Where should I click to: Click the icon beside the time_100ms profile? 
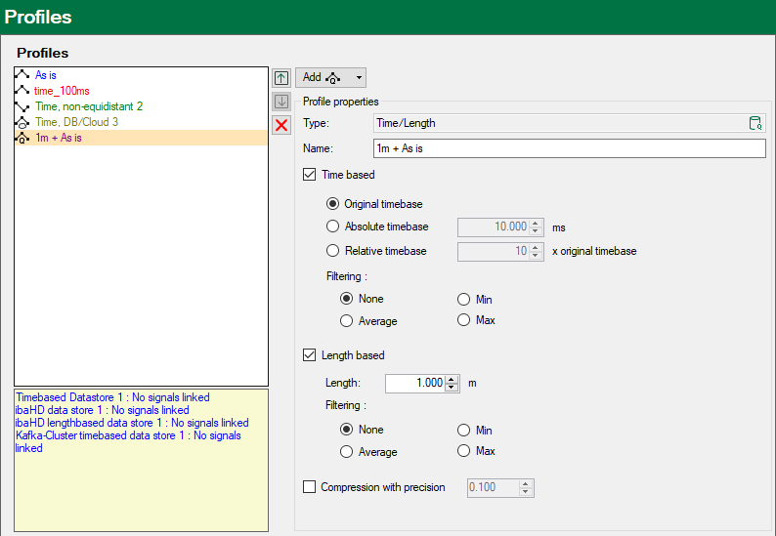22,91
